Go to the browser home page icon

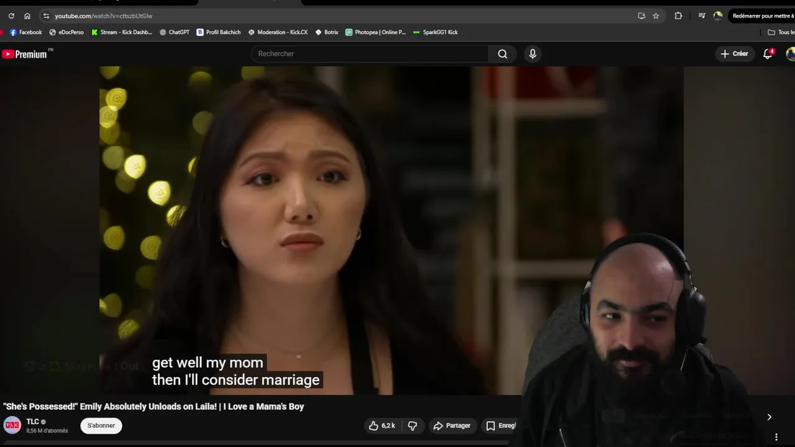pyautogui.click(x=27, y=16)
